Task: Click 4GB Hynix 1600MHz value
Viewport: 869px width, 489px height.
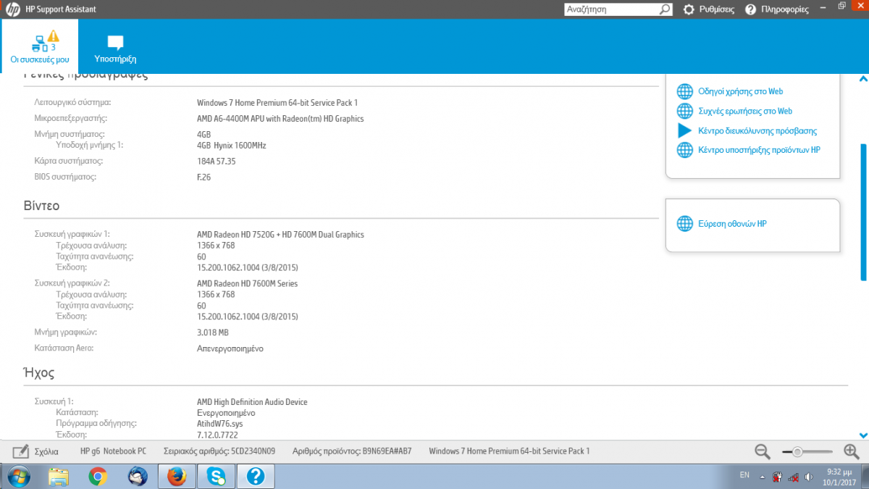Action: (x=232, y=145)
